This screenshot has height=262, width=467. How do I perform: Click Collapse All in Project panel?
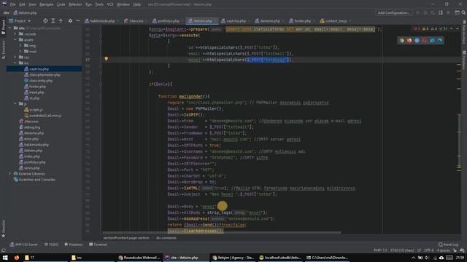coord(61,21)
